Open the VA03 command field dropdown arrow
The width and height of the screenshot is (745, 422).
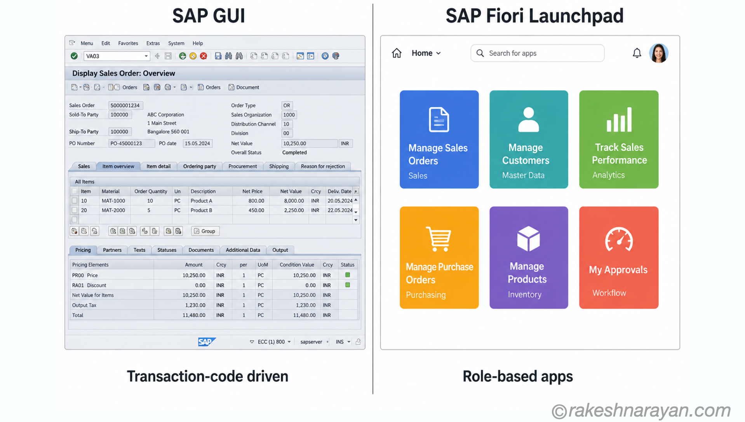(x=146, y=56)
